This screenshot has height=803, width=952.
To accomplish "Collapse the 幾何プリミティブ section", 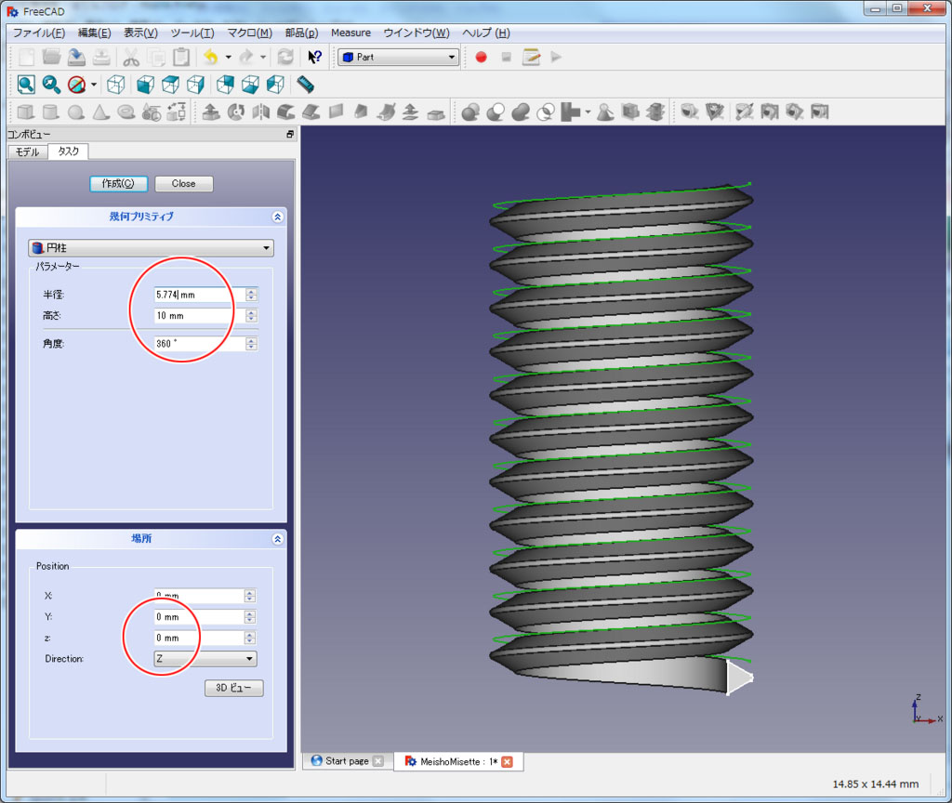I will 277,217.
